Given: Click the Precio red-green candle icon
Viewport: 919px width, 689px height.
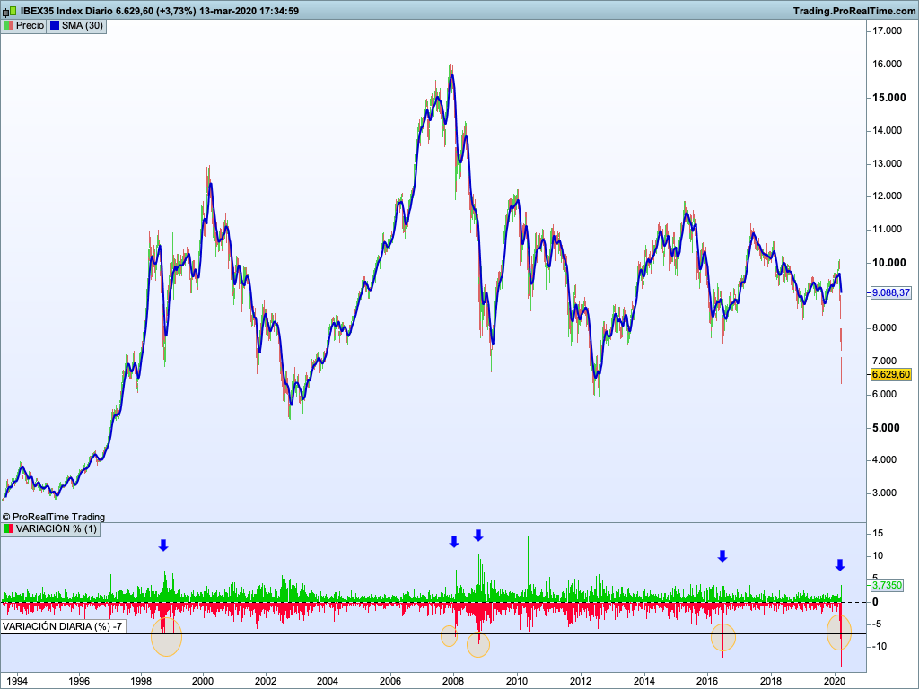Looking at the screenshot, I should tap(9, 26).
